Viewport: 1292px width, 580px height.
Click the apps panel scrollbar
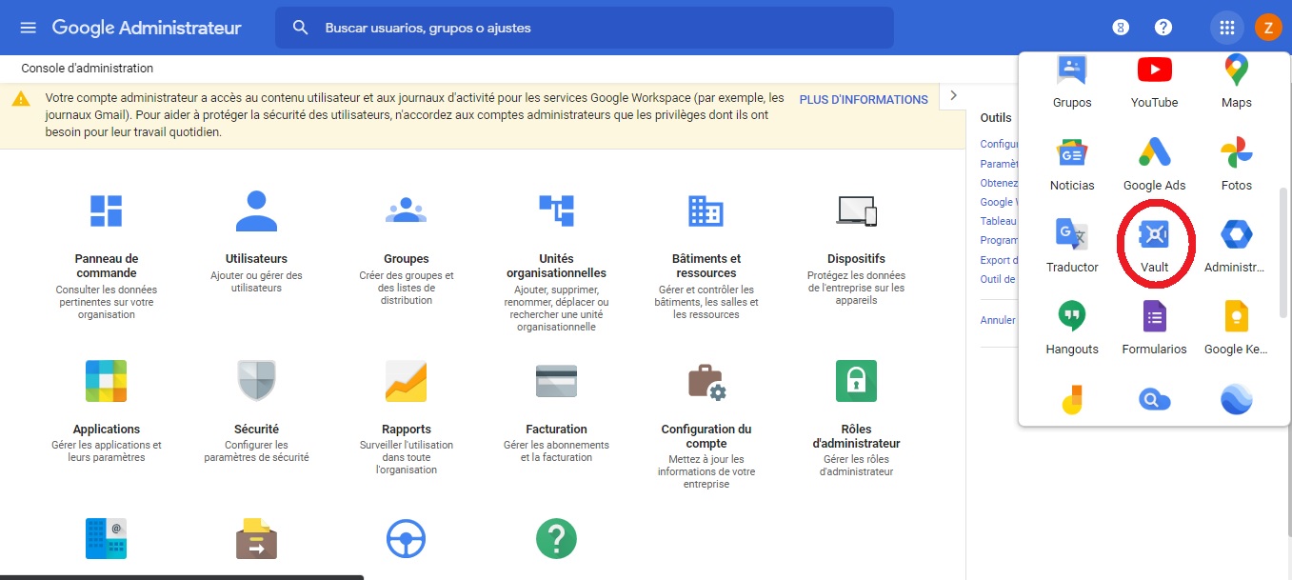(x=1282, y=252)
